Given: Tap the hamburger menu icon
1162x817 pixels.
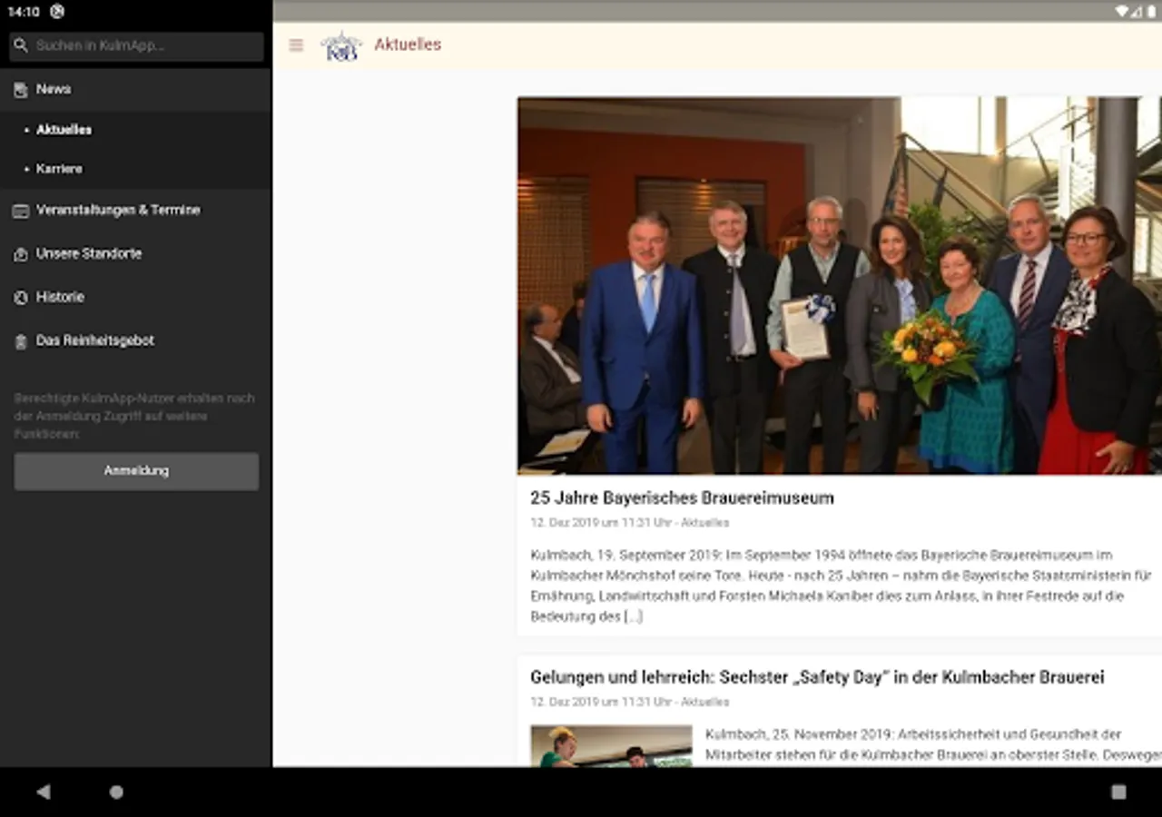Looking at the screenshot, I should tap(296, 45).
